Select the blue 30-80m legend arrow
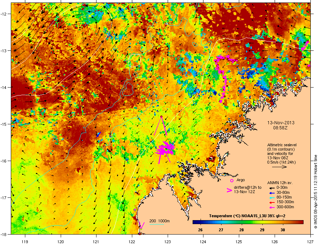318x245 pixels. 272,193
